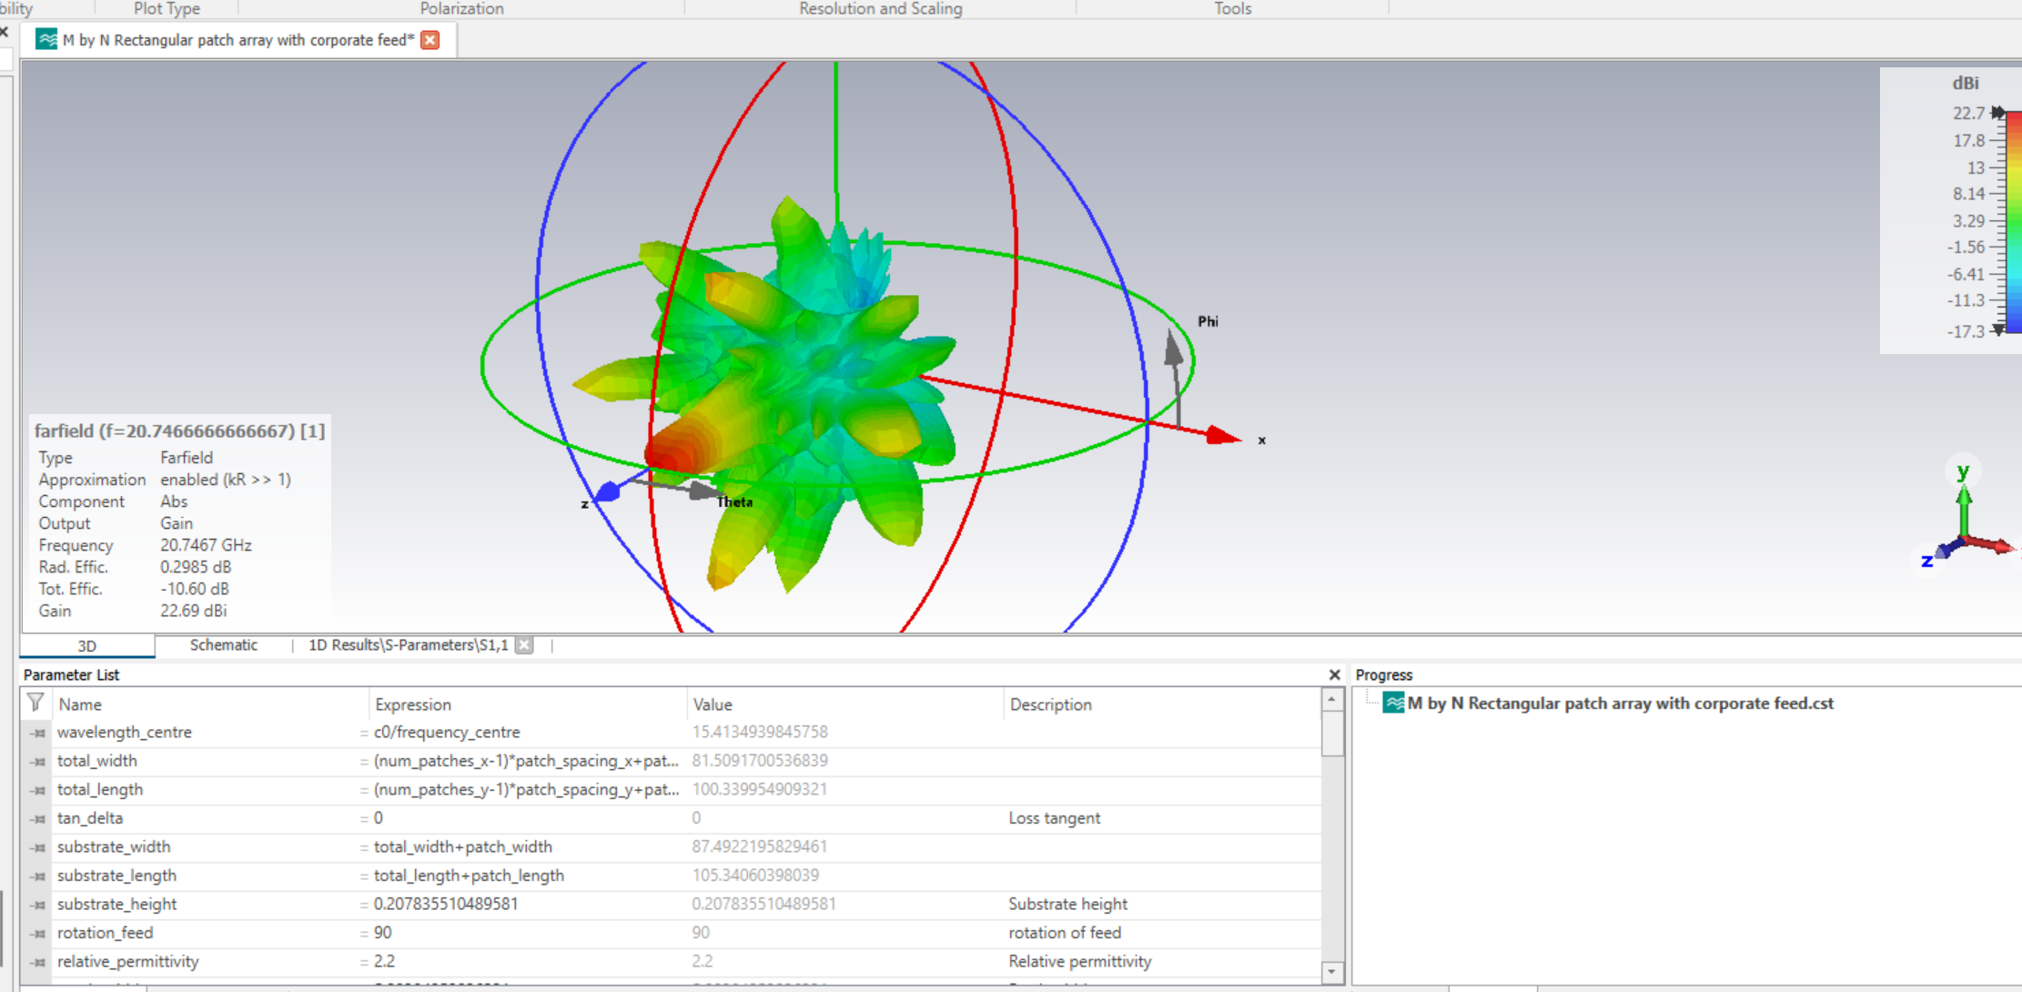The height and width of the screenshot is (992, 2022).
Task: Close the Parameter List panel
Action: pyautogui.click(x=1334, y=674)
